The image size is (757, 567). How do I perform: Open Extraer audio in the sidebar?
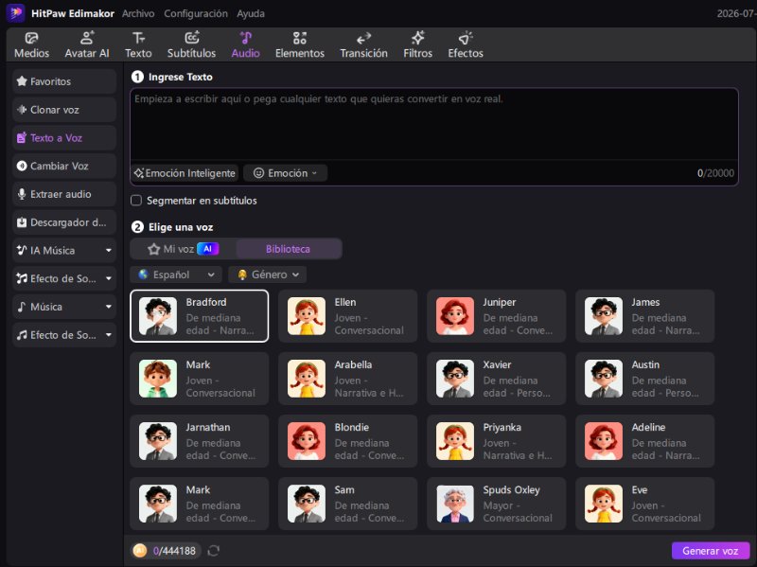(x=64, y=194)
